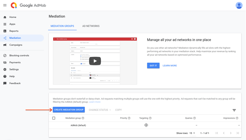This screenshot has height=140, width=246.
Task: Click the Google AdMob logo
Action: click(x=29, y=5)
